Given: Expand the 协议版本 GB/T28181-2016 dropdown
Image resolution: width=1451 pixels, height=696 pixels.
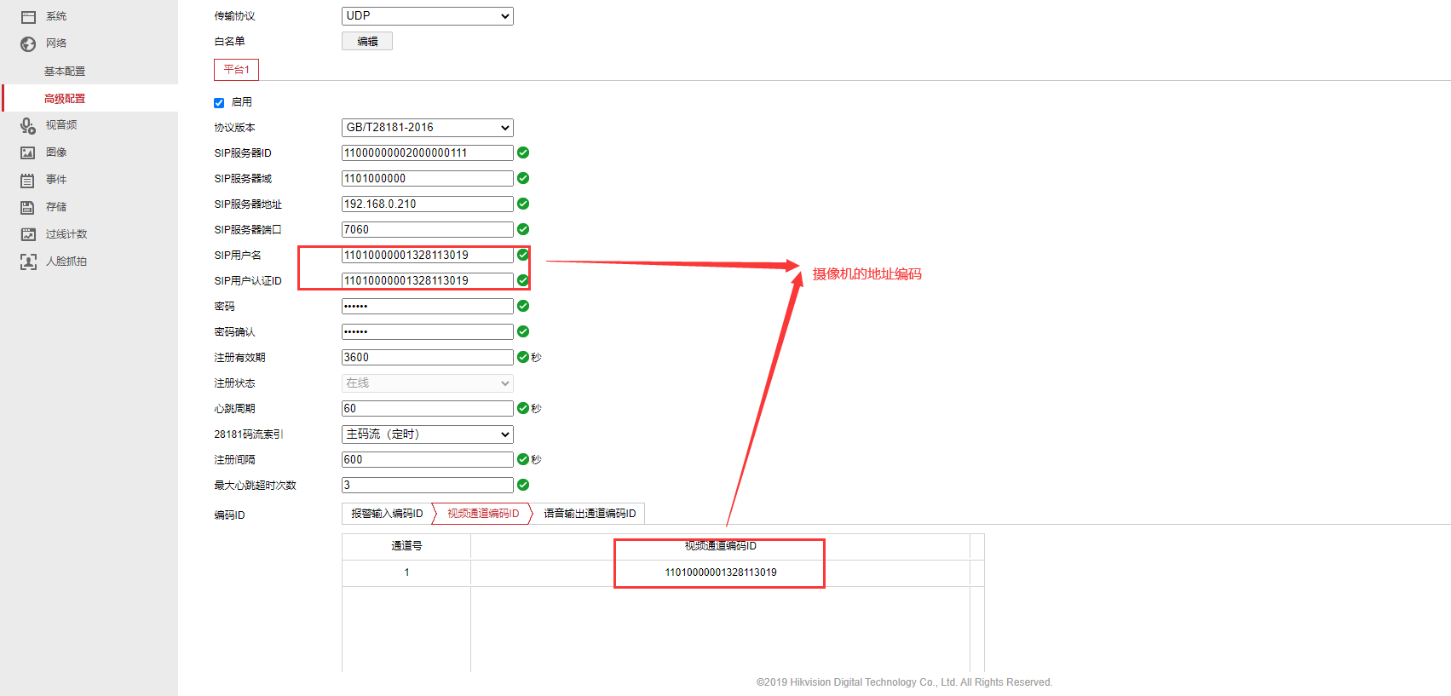Looking at the screenshot, I should point(427,128).
